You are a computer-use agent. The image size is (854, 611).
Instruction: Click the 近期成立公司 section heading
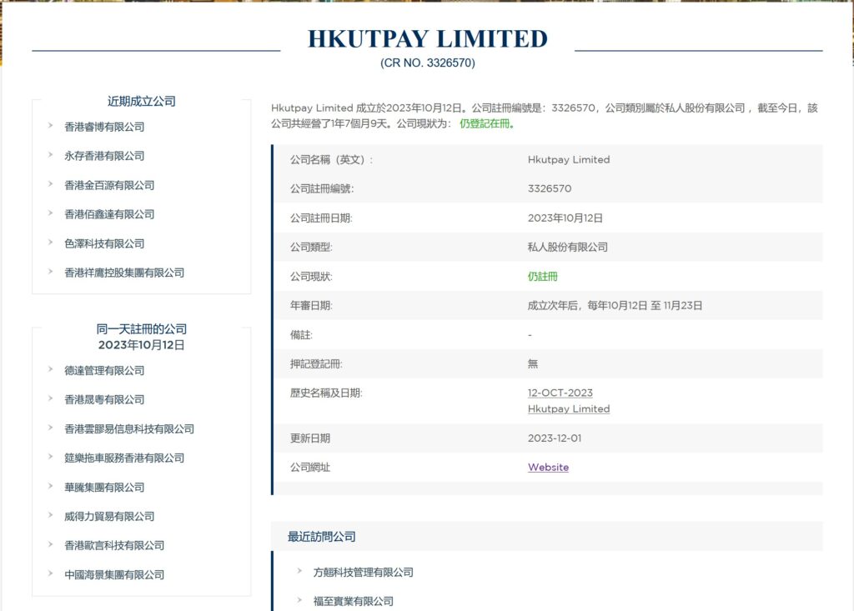tap(142, 101)
